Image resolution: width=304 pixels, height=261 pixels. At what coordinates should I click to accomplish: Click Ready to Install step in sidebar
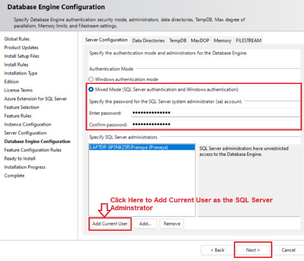click(20, 159)
